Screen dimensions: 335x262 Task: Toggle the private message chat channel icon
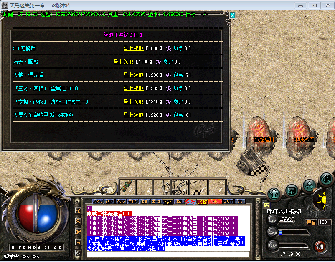pos(78,232)
